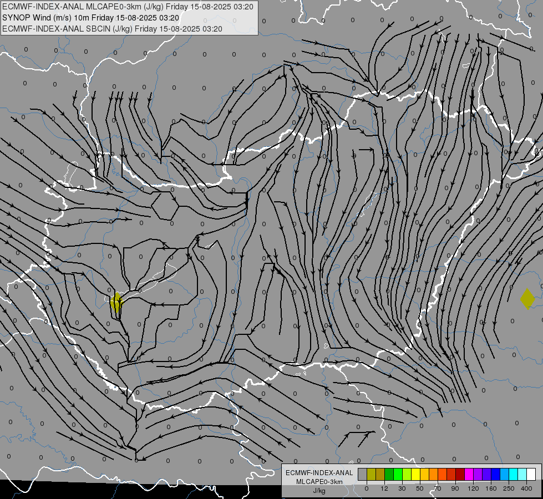Pick the amber swatch right of 50
The image size is (543, 499).
pos(424,474)
